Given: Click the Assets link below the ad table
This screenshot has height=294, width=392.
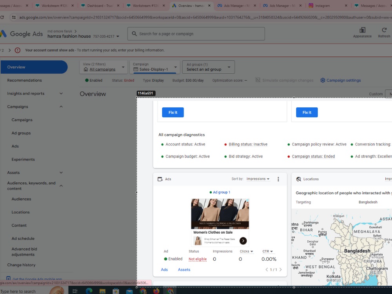Looking at the screenshot, I should point(184,270).
